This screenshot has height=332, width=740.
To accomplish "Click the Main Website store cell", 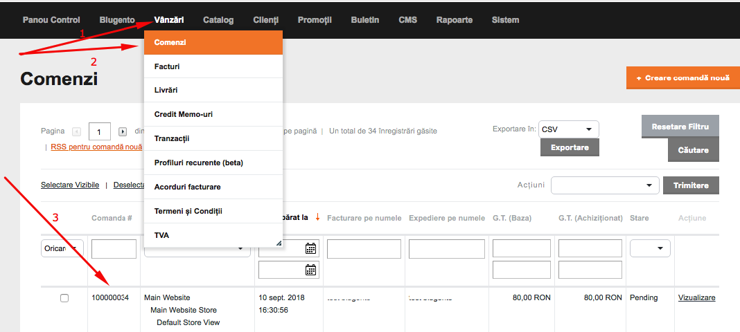I will (x=167, y=297).
